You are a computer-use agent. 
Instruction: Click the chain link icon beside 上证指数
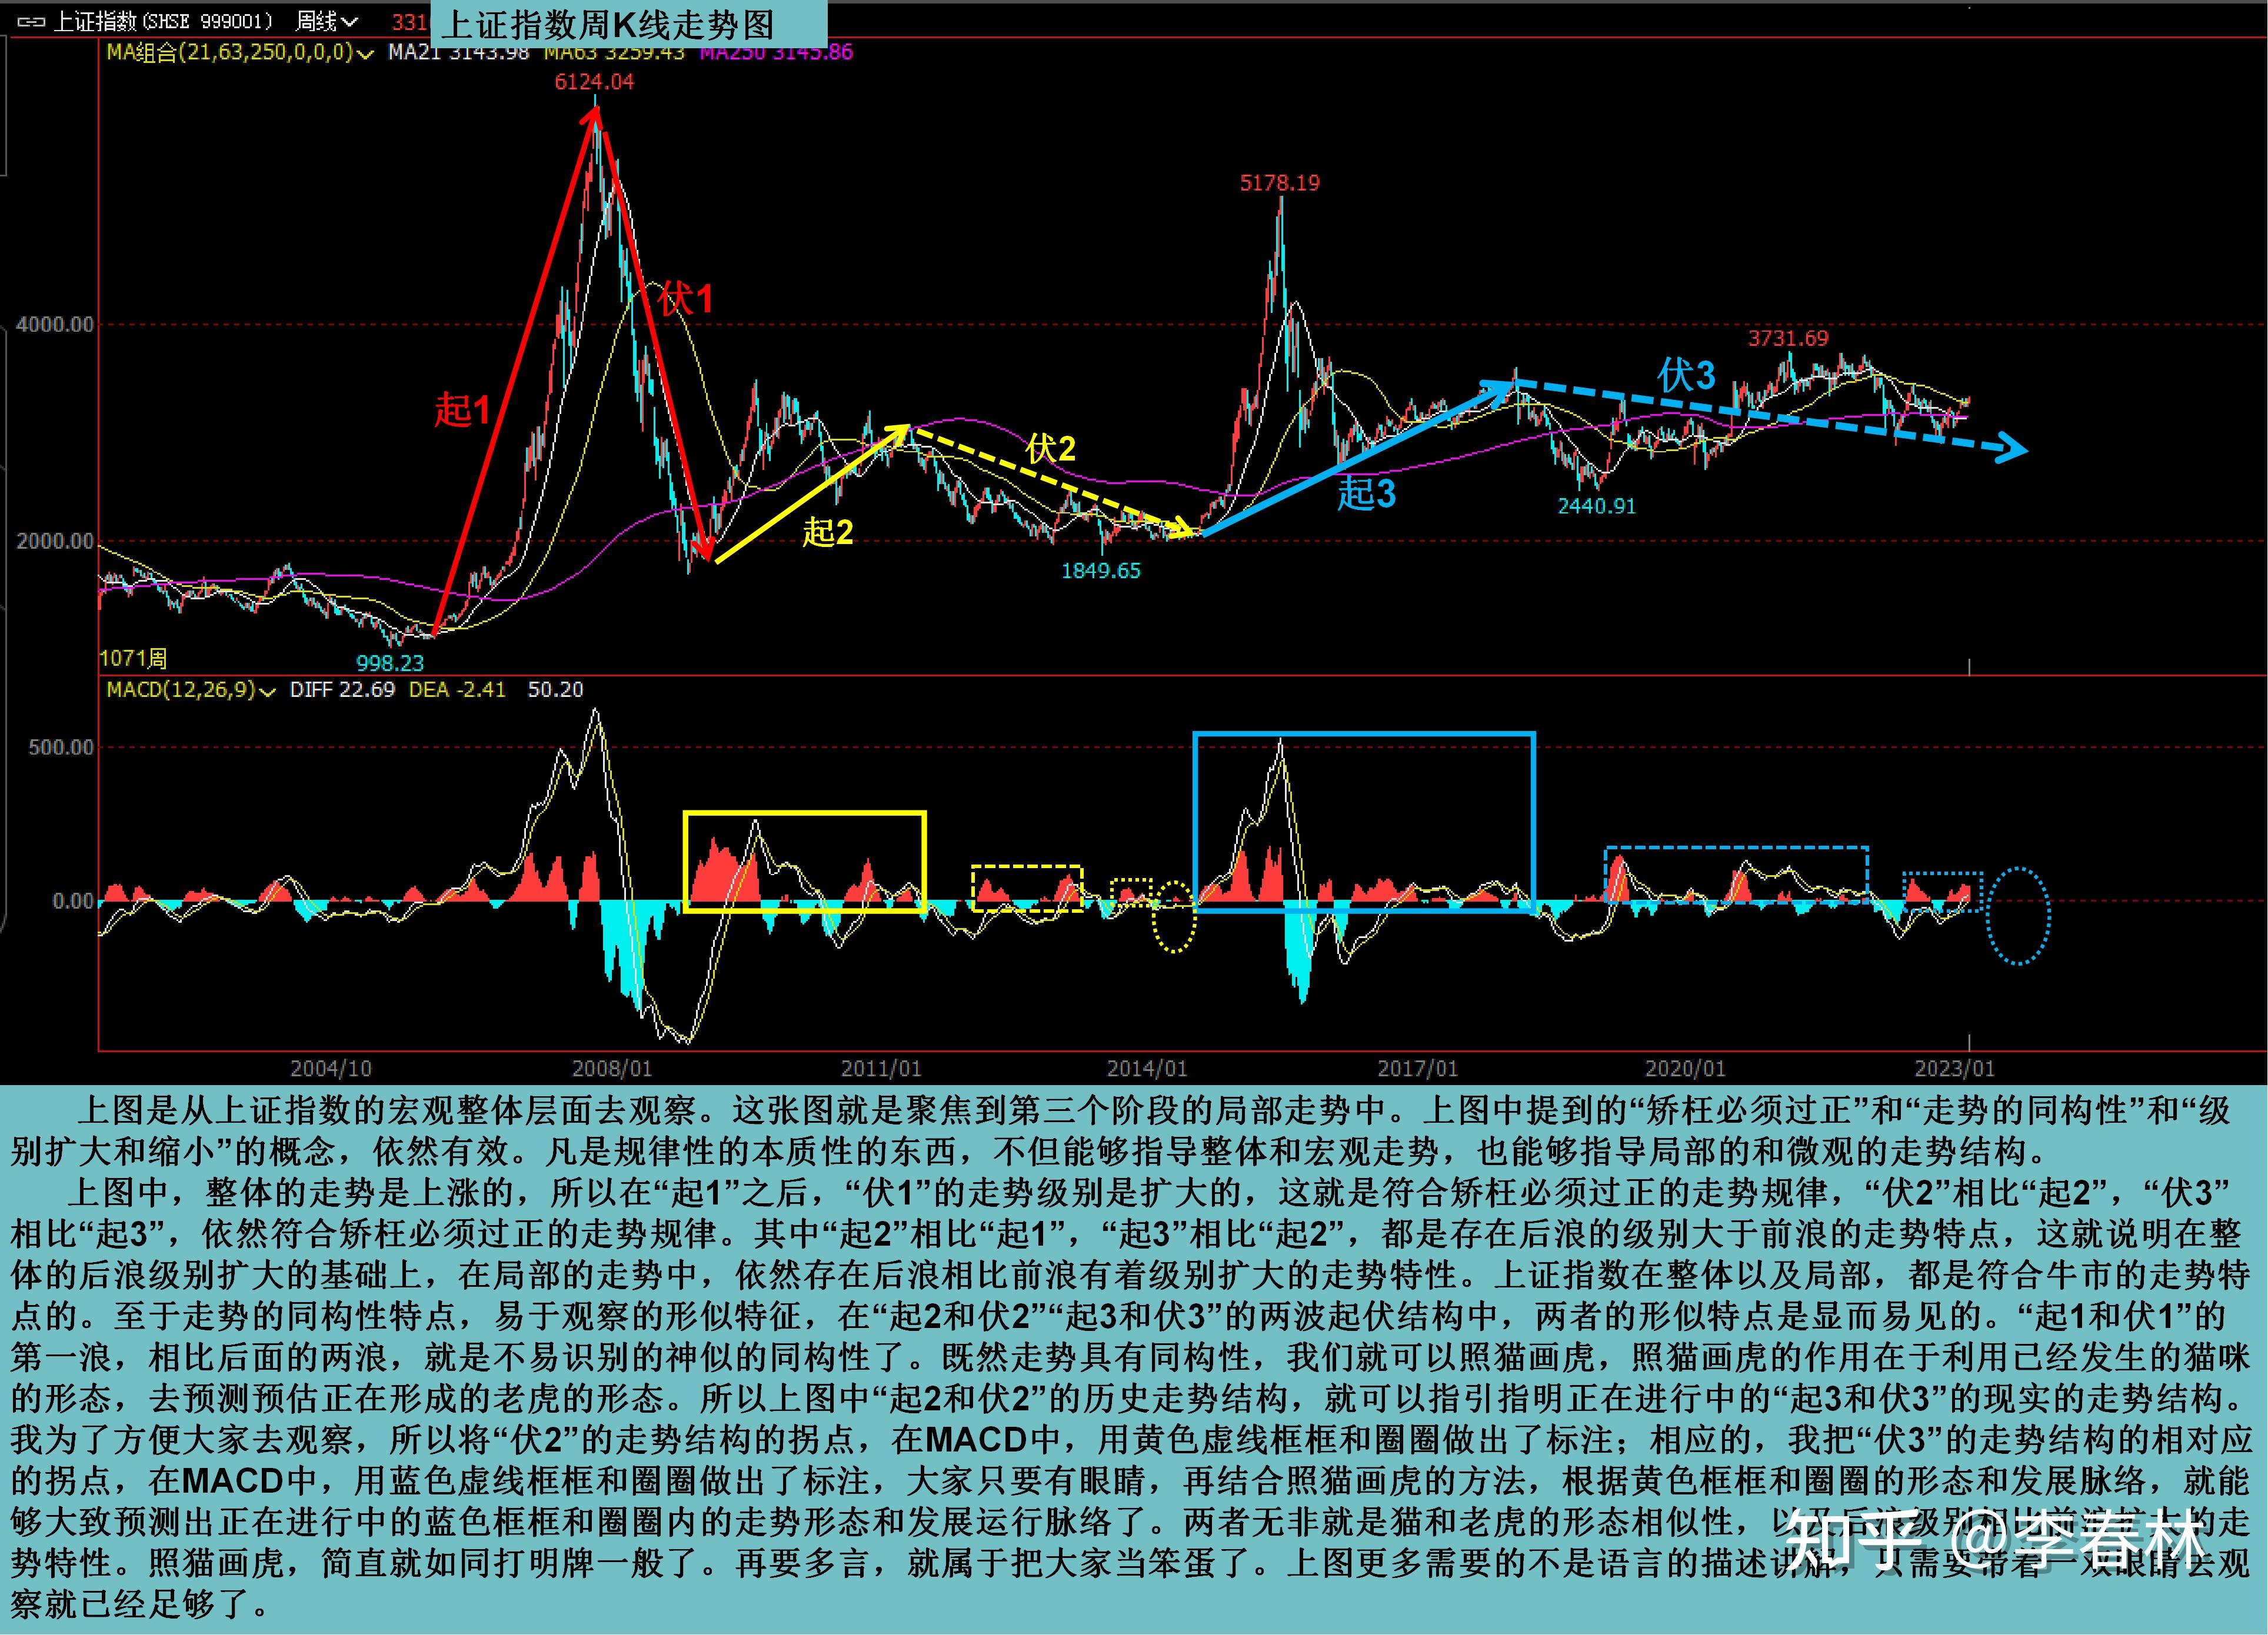coord(31,21)
